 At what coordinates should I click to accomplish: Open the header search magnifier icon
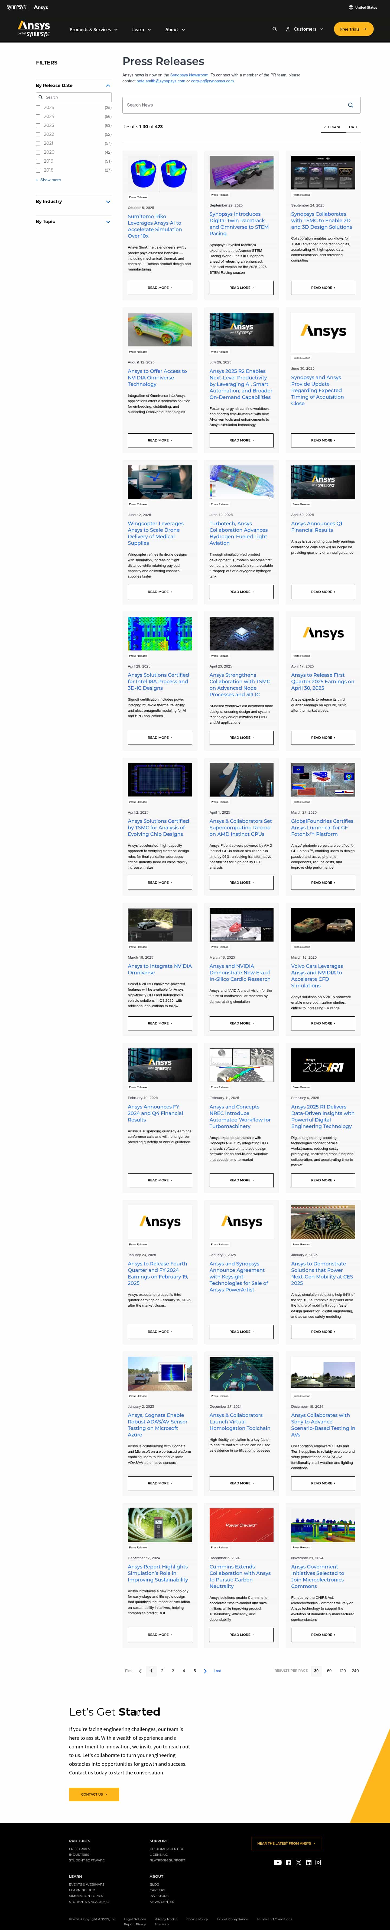click(275, 29)
